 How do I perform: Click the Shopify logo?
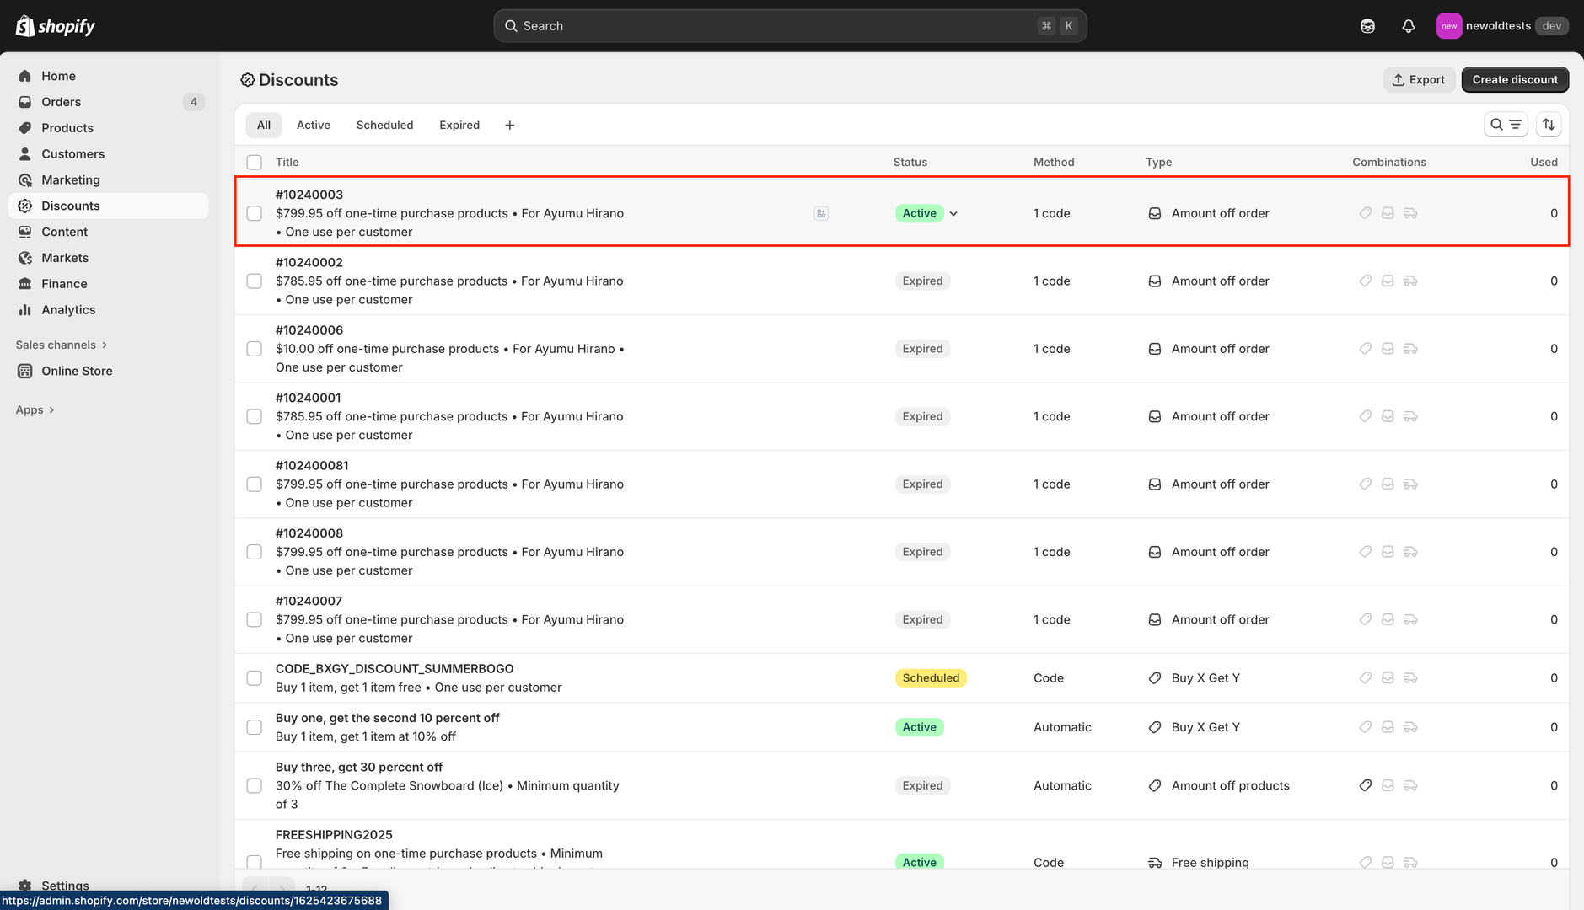click(x=56, y=26)
